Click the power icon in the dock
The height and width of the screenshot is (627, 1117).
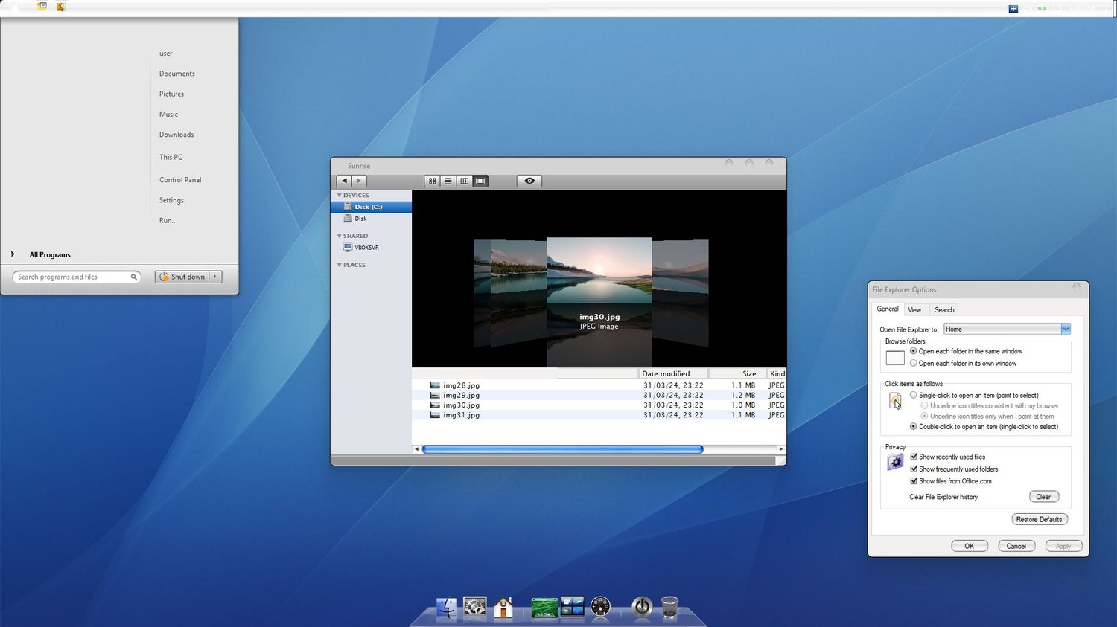click(x=642, y=607)
